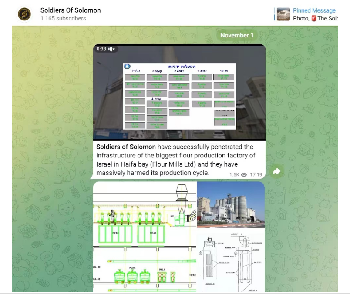Click the 1 165 subscribers count

[x=63, y=19]
